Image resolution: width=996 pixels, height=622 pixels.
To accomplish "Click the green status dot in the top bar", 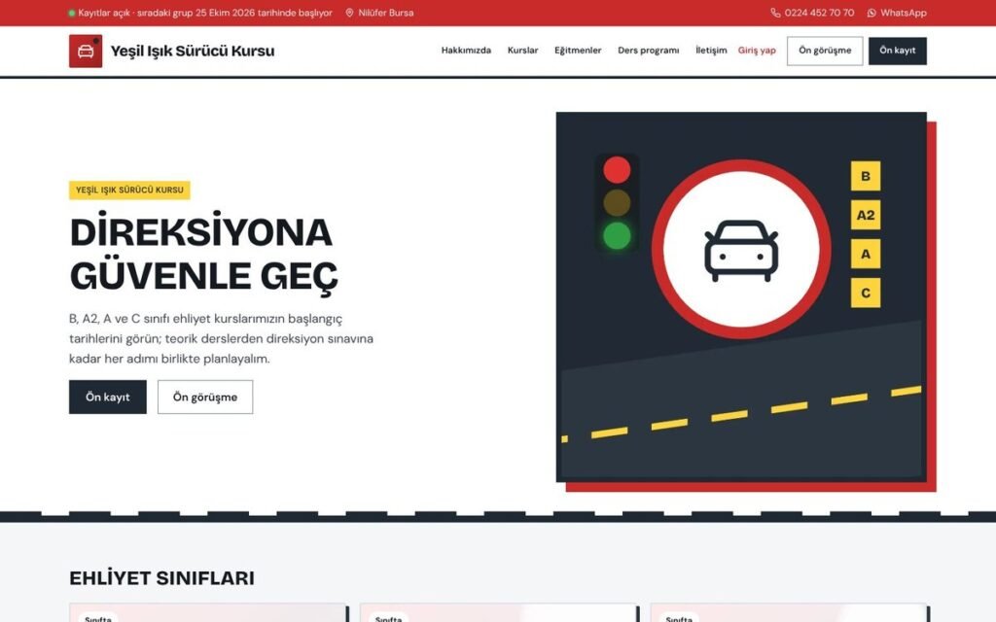I will point(72,13).
